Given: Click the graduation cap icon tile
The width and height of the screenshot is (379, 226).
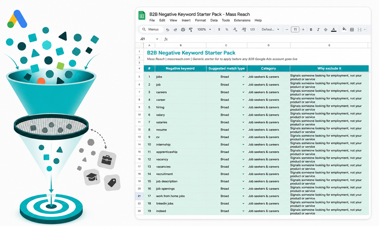Looking at the screenshot, I should coord(93,177).
